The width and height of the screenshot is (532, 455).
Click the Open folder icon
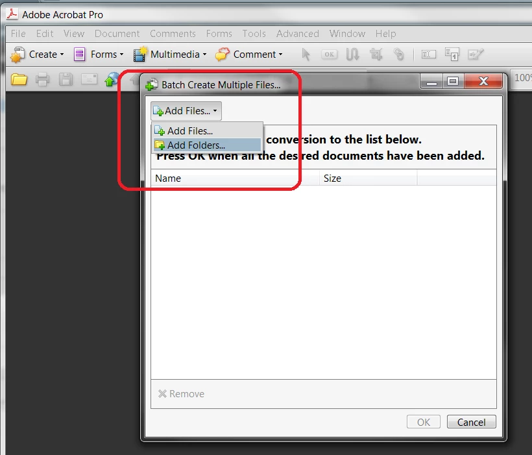[x=19, y=80]
